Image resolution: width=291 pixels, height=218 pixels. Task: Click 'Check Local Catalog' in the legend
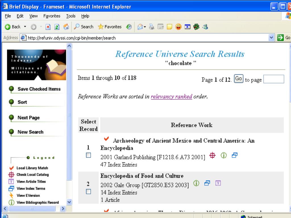(x=33, y=175)
